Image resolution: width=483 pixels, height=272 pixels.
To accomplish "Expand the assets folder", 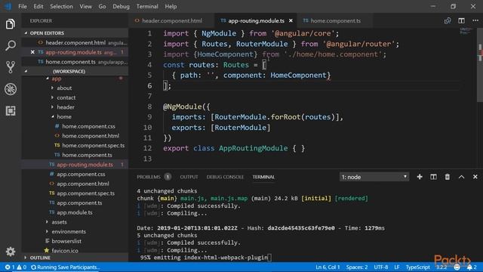I will point(59,221).
